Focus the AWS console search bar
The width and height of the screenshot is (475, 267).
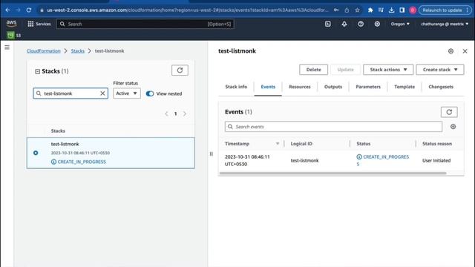point(145,24)
